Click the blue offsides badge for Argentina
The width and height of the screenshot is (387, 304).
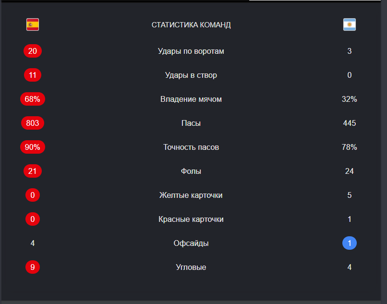[x=349, y=243]
